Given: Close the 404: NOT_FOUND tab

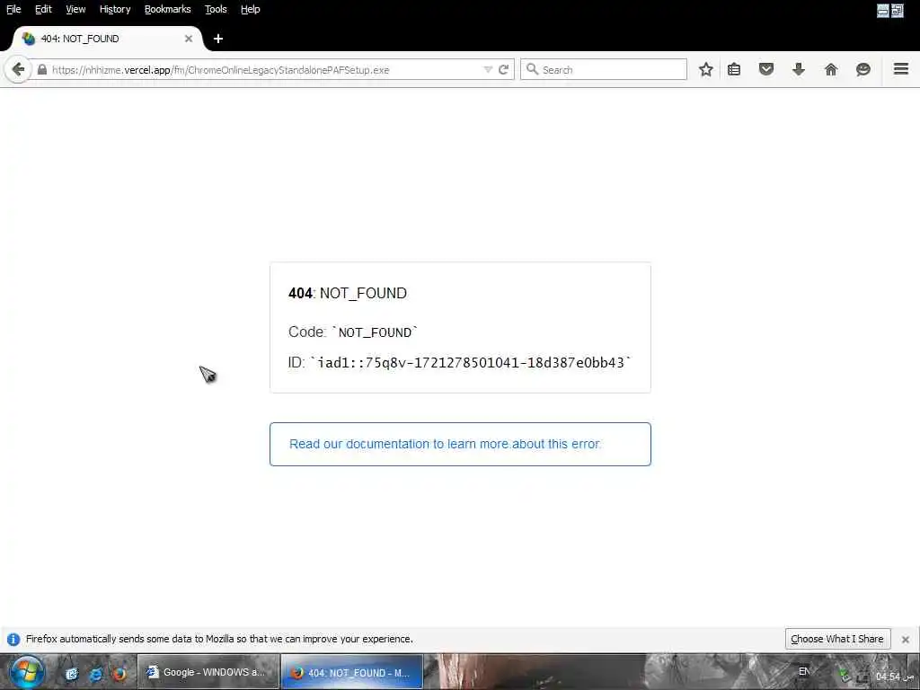Looking at the screenshot, I should (189, 39).
